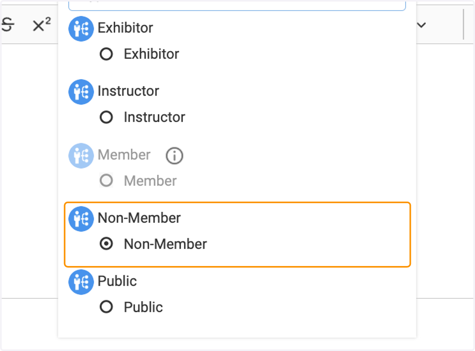This screenshot has width=475, height=351.
Task: Click the Instructor group heading
Action: [128, 91]
